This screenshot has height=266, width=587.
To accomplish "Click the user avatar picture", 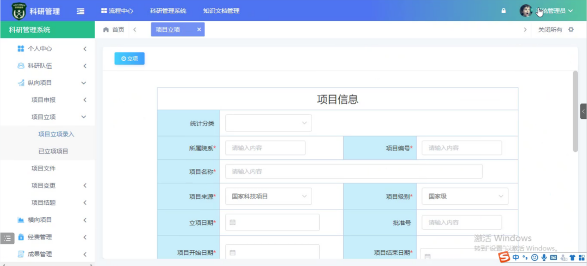I will [x=526, y=11].
